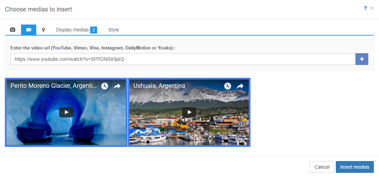The width and height of the screenshot is (379, 178).
Task: Open help question mark icon
Action: pos(366,8)
